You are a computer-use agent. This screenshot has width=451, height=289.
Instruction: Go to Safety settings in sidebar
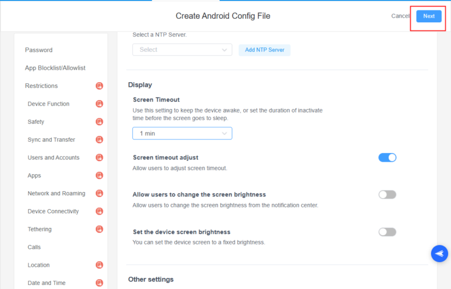(36, 122)
